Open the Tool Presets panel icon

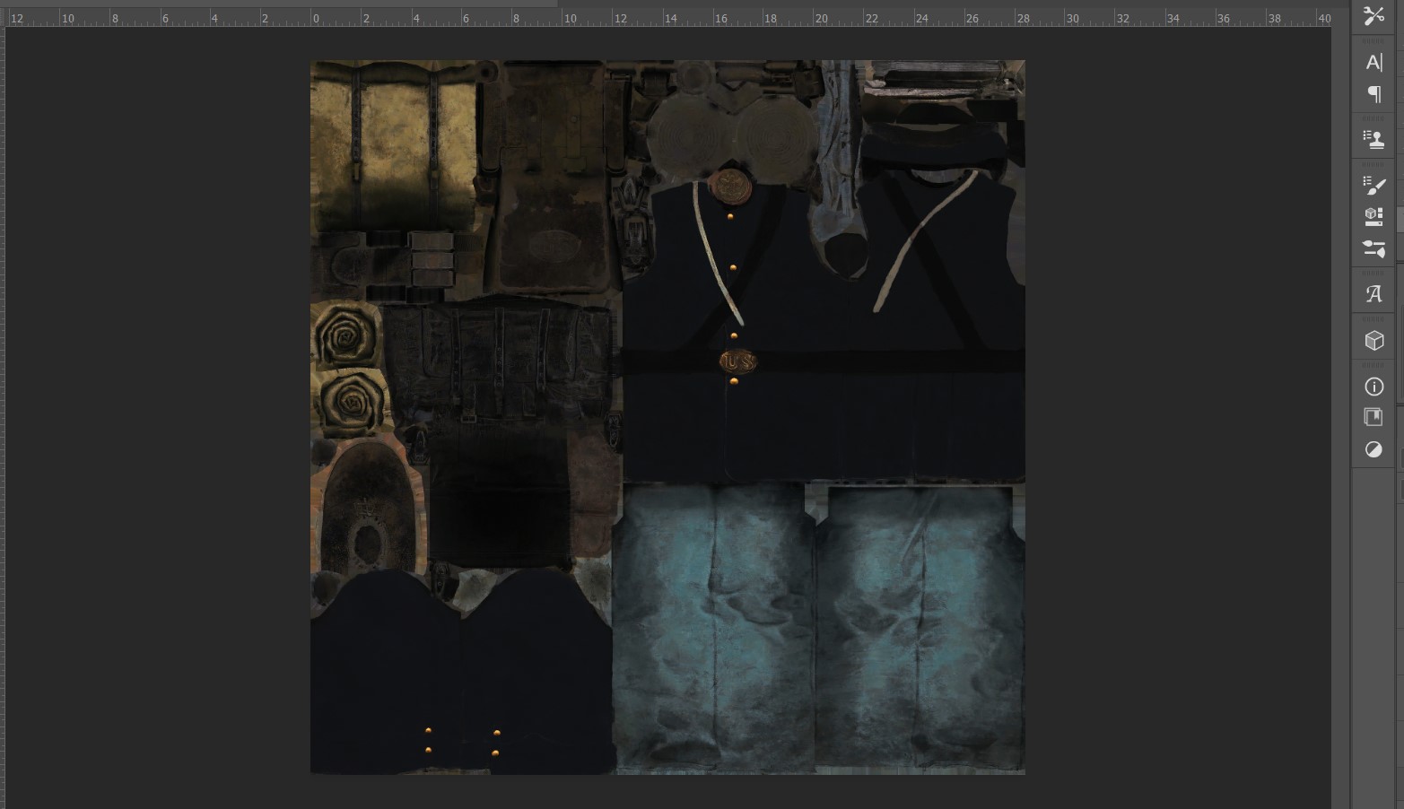pyautogui.click(x=1373, y=15)
